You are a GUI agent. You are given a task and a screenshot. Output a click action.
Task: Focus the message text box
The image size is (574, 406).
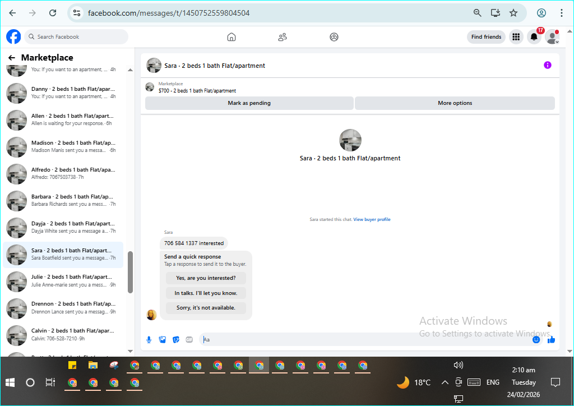(366, 339)
